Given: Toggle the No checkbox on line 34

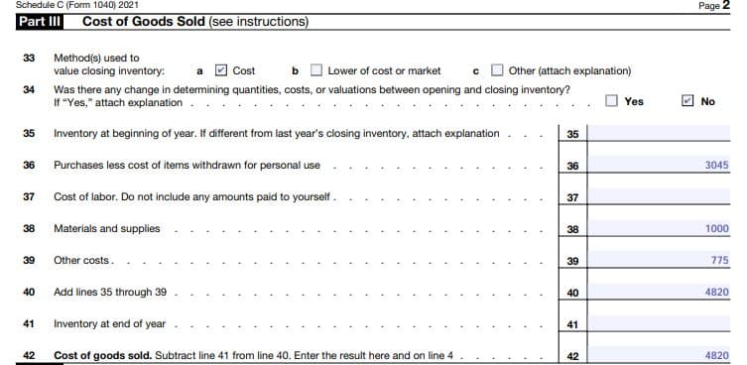Looking at the screenshot, I should click(687, 101).
